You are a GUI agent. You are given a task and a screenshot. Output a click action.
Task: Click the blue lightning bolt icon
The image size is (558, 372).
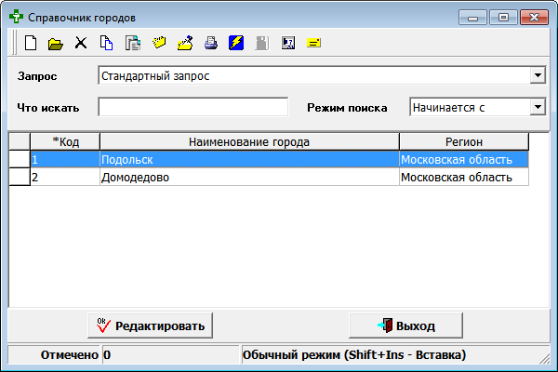point(236,43)
